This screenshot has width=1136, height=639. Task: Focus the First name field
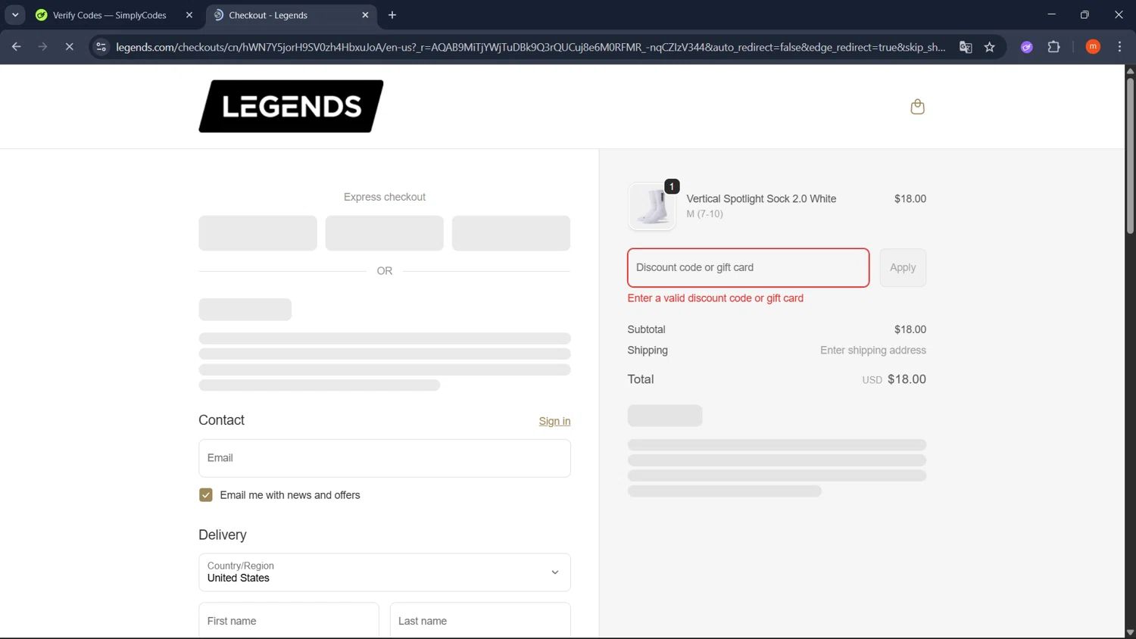tap(289, 620)
